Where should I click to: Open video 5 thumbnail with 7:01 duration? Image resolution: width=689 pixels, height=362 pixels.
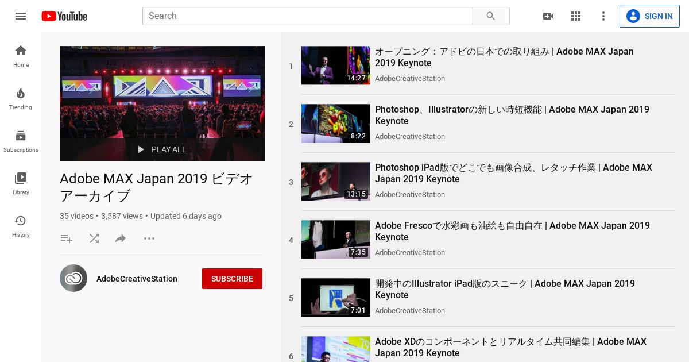tap(336, 298)
